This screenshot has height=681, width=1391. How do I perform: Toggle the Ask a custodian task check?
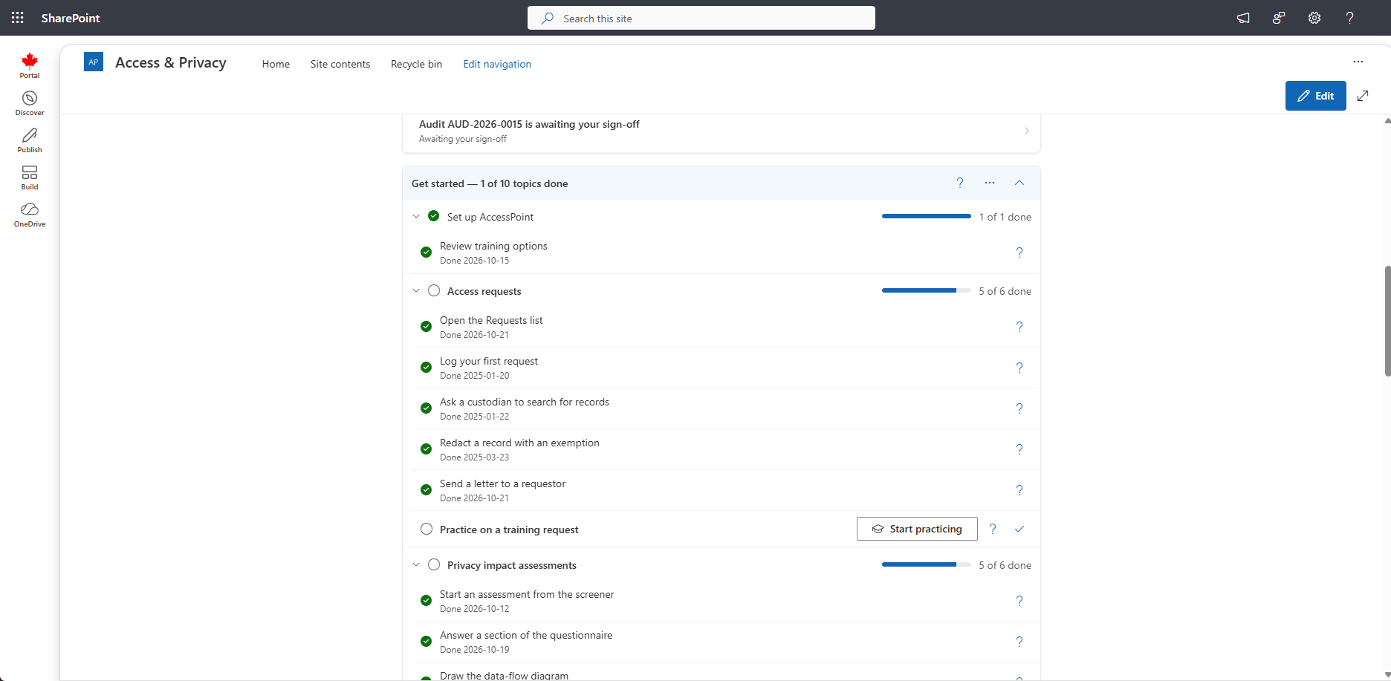(427, 408)
